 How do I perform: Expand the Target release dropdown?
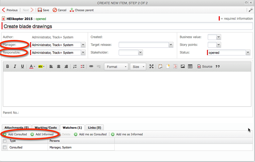[171, 44]
